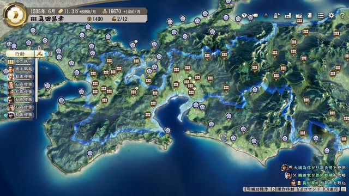
Task: Click the first 石高増強 task entry
Action: coord(20,77)
